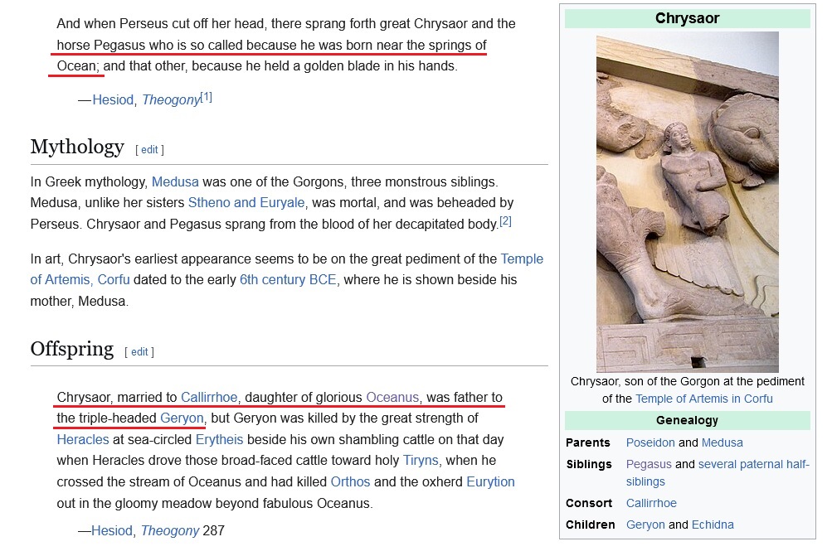
Task: Open the 6th century BCE link
Action: (288, 279)
